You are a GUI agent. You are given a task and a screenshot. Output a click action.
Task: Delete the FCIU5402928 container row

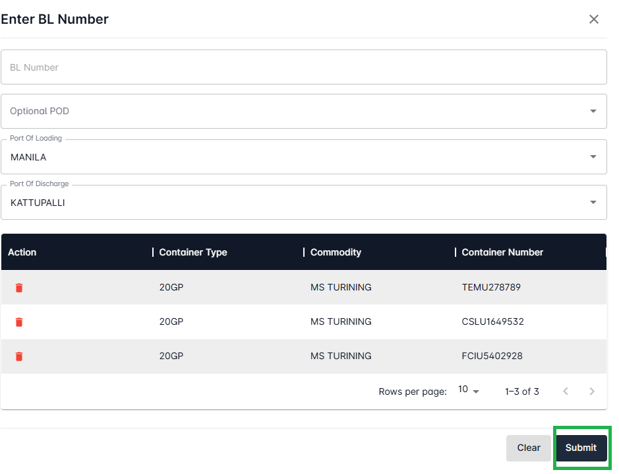click(19, 356)
